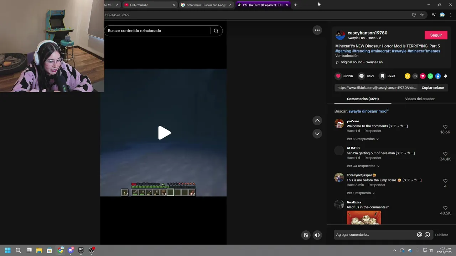
Task: Open Chrome three-dot menu
Action: (x=451, y=15)
